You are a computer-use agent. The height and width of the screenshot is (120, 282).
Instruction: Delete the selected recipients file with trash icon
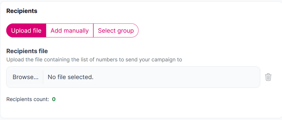click(268, 77)
